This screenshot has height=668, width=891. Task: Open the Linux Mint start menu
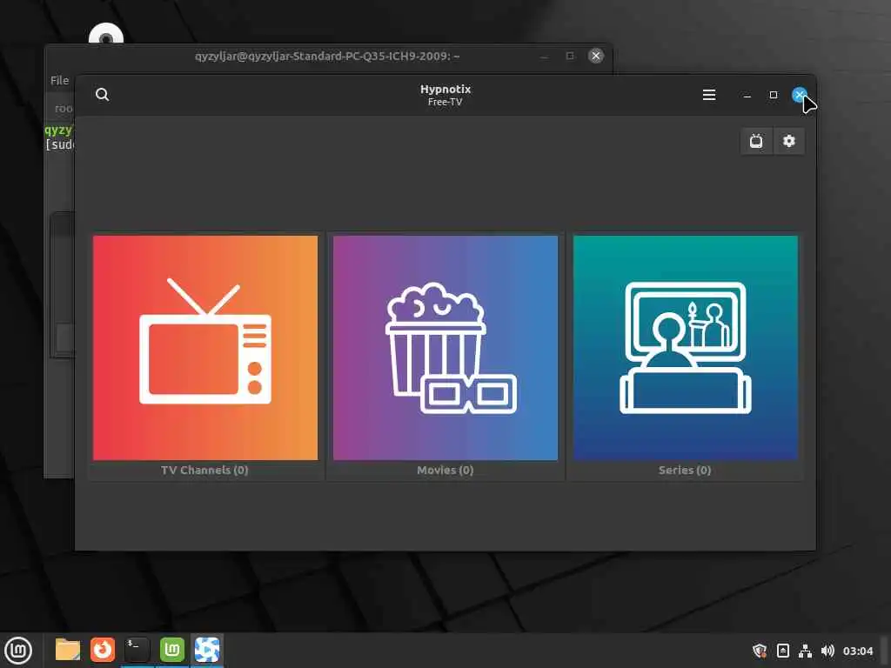click(18, 650)
